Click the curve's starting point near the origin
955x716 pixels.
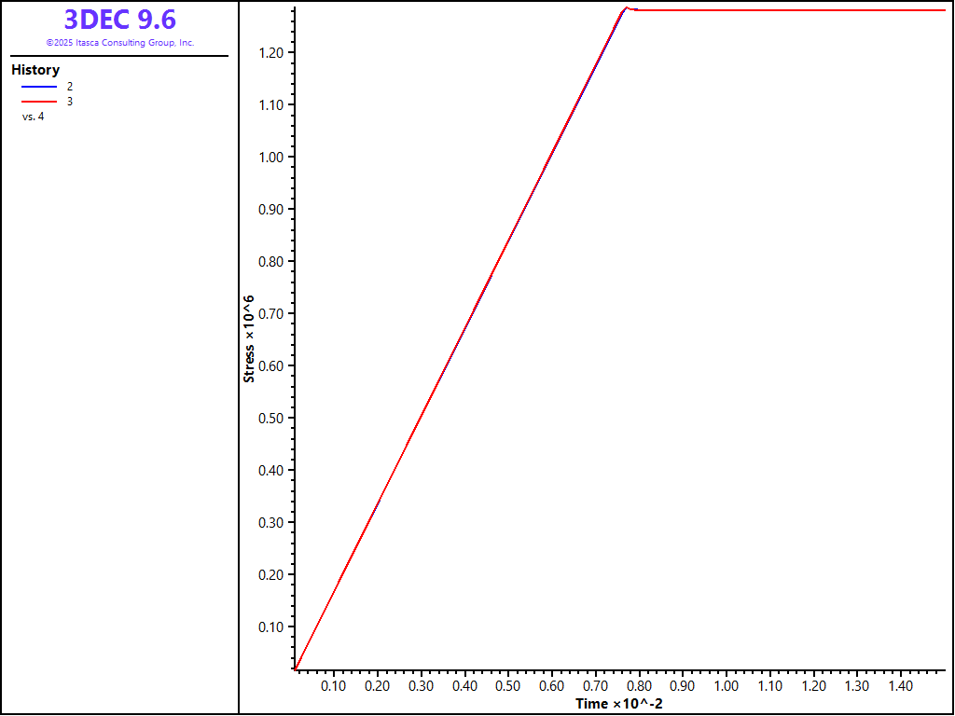tap(297, 668)
